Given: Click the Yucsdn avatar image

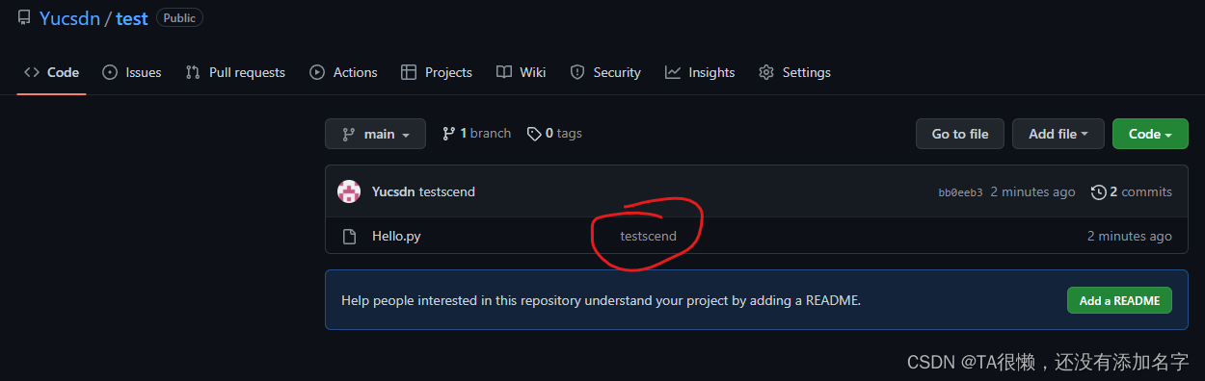Looking at the screenshot, I should coord(349,191).
